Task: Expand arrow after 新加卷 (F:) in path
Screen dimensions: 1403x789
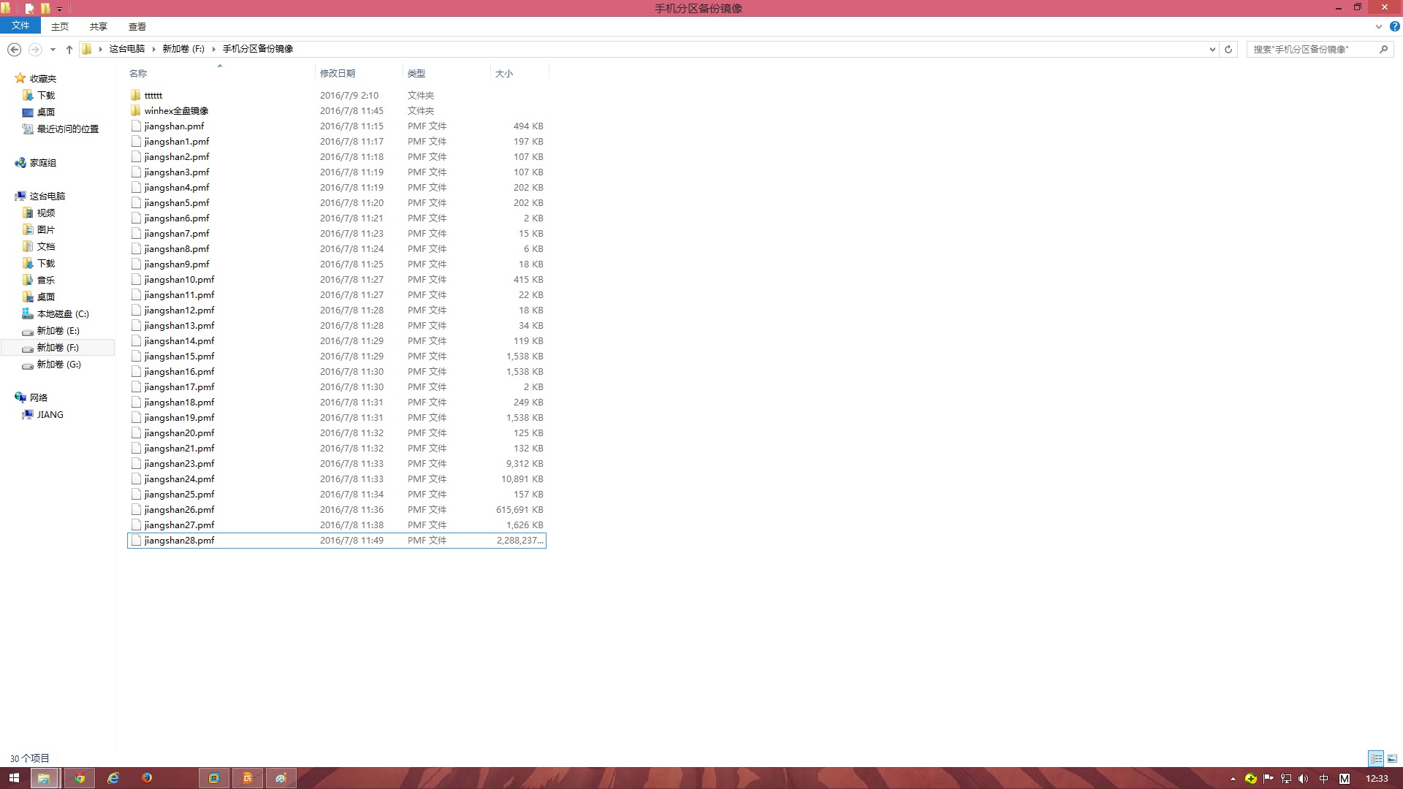Action: tap(214, 49)
